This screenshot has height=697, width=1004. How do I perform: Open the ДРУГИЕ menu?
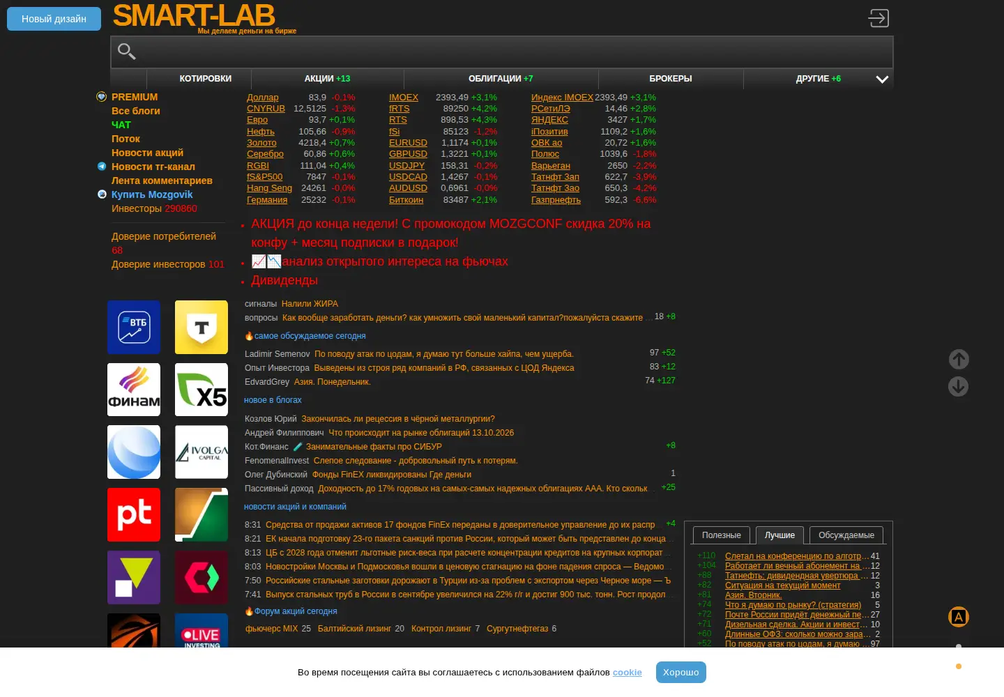click(x=819, y=79)
